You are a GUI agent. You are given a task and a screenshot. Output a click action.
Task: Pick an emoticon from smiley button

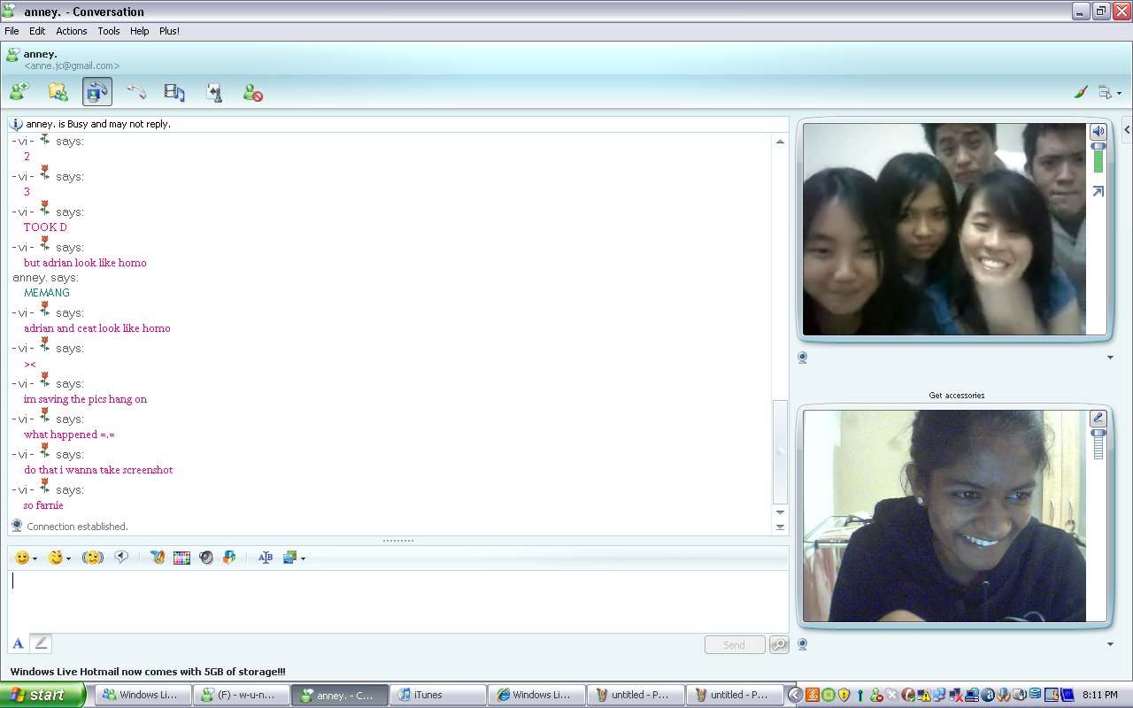pyautogui.click(x=22, y=558)
